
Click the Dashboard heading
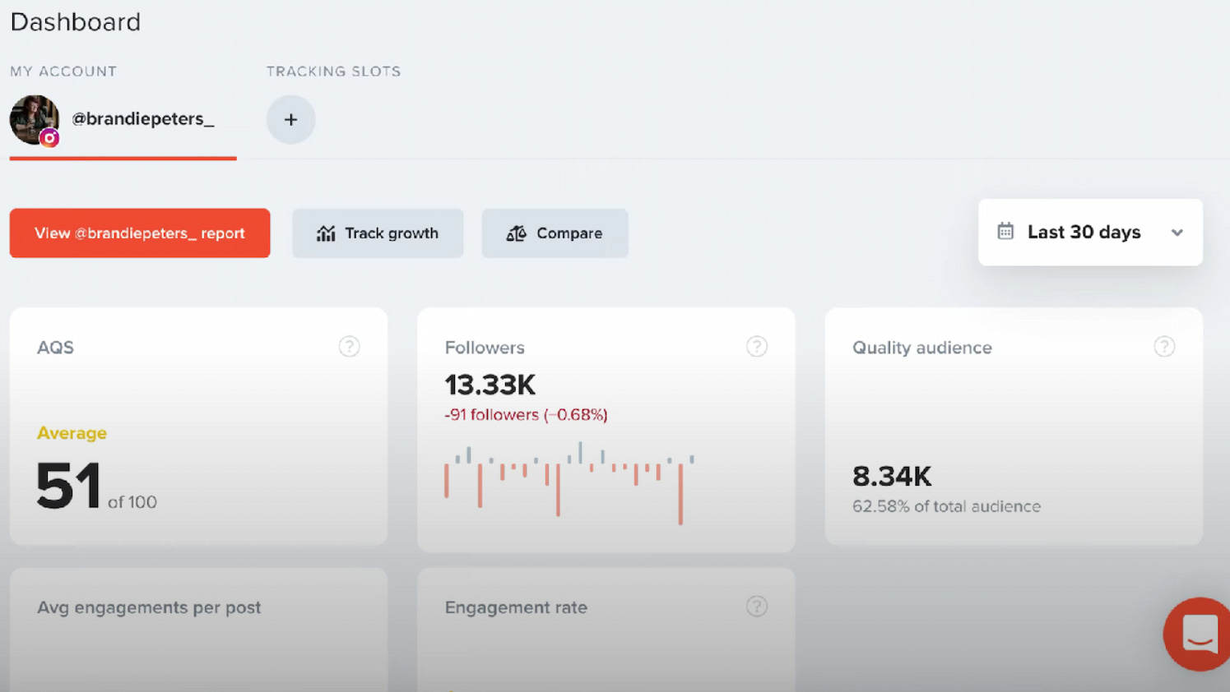(75, 21)
